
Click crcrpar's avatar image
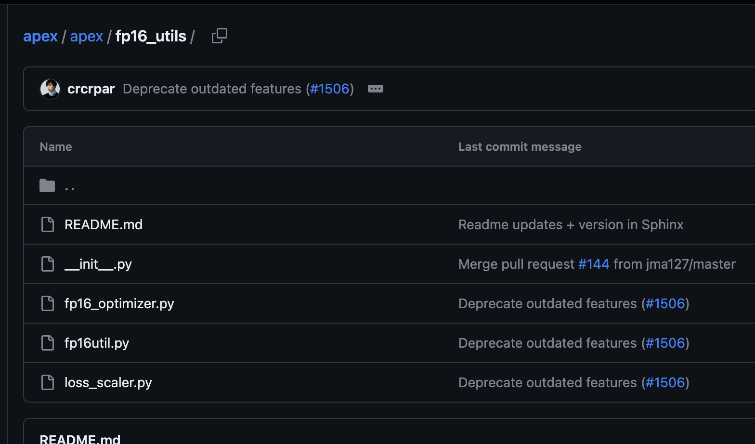click(50, 89)
